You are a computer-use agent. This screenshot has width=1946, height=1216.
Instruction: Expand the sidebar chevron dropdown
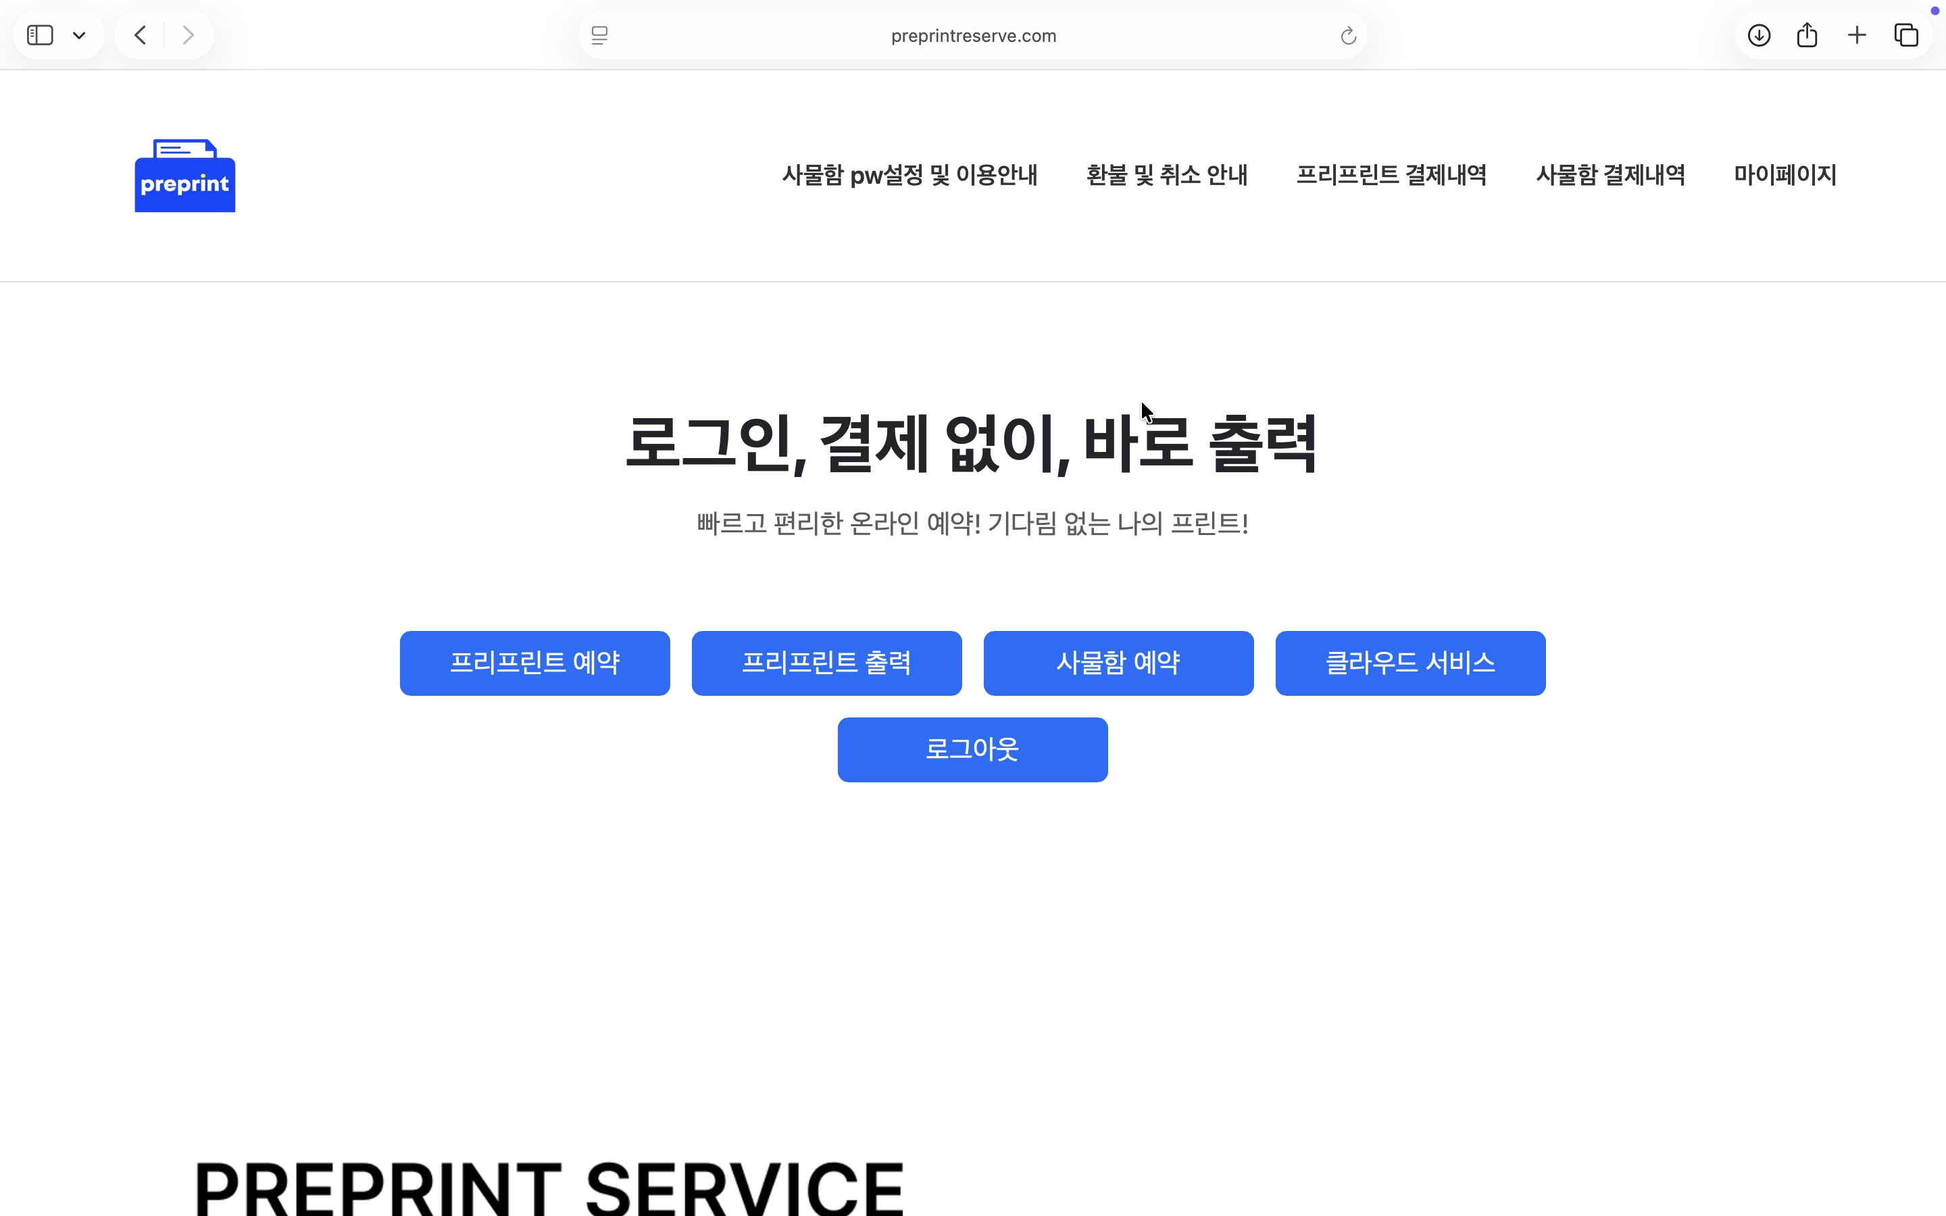tap(79, 34)
